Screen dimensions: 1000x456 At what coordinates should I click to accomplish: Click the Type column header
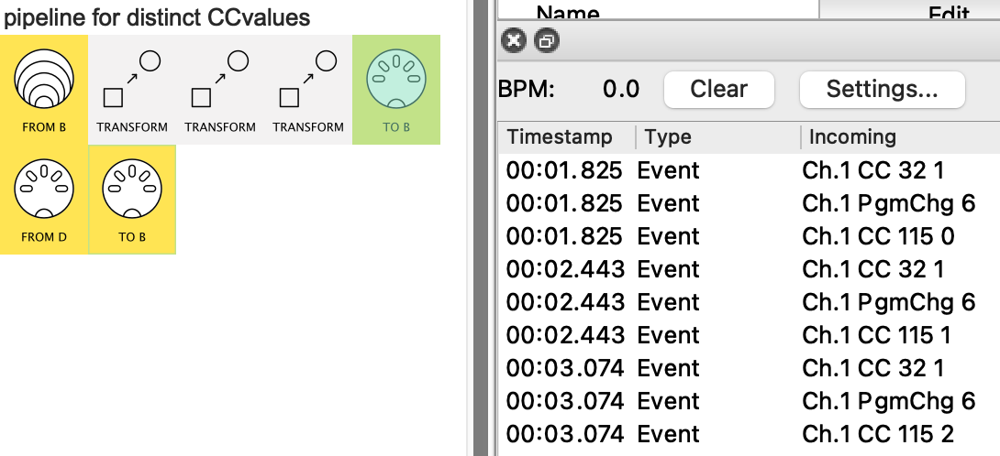point(668,137)
